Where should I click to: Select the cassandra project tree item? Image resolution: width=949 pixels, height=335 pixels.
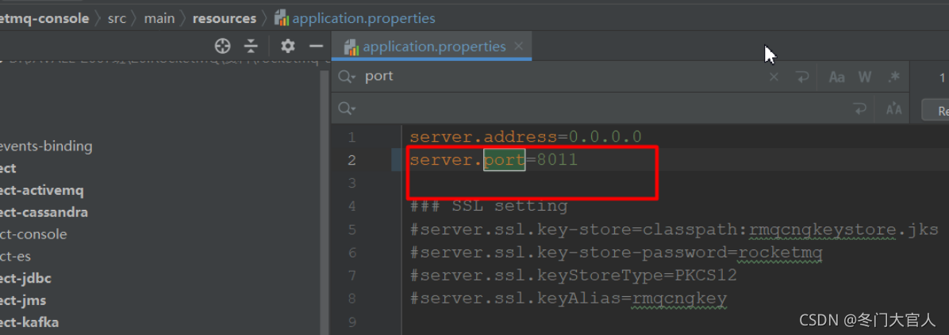[44, 212]
